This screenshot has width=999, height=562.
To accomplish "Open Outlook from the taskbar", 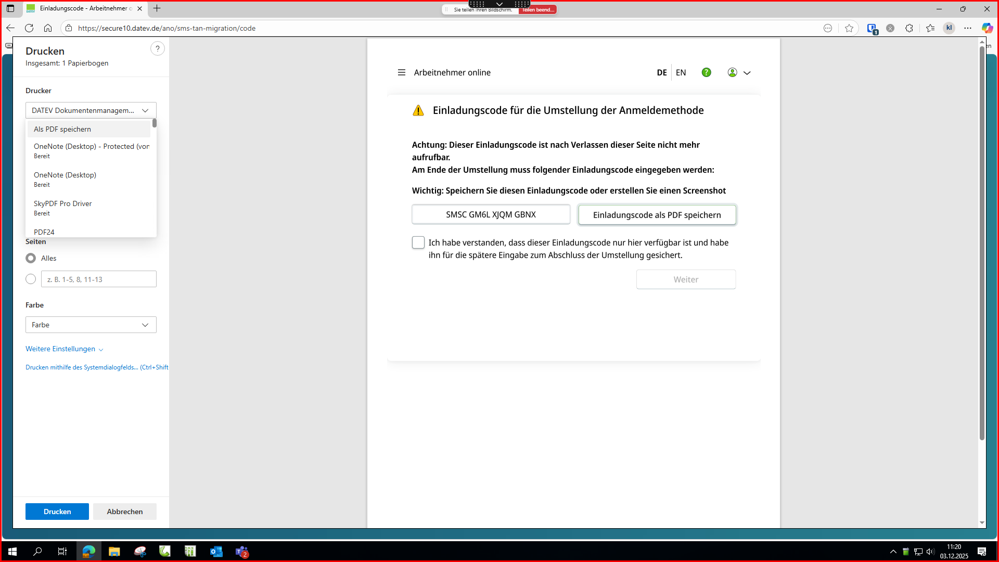I will 216,552.
